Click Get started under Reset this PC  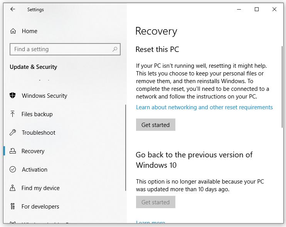tap(156, 125)
